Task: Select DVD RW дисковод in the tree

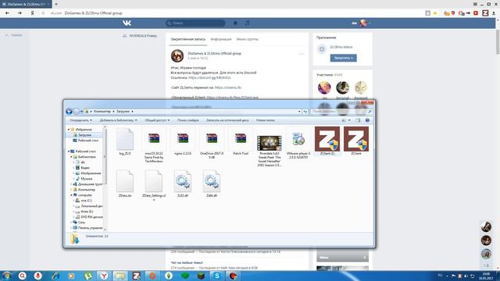Action: (89, 217)
